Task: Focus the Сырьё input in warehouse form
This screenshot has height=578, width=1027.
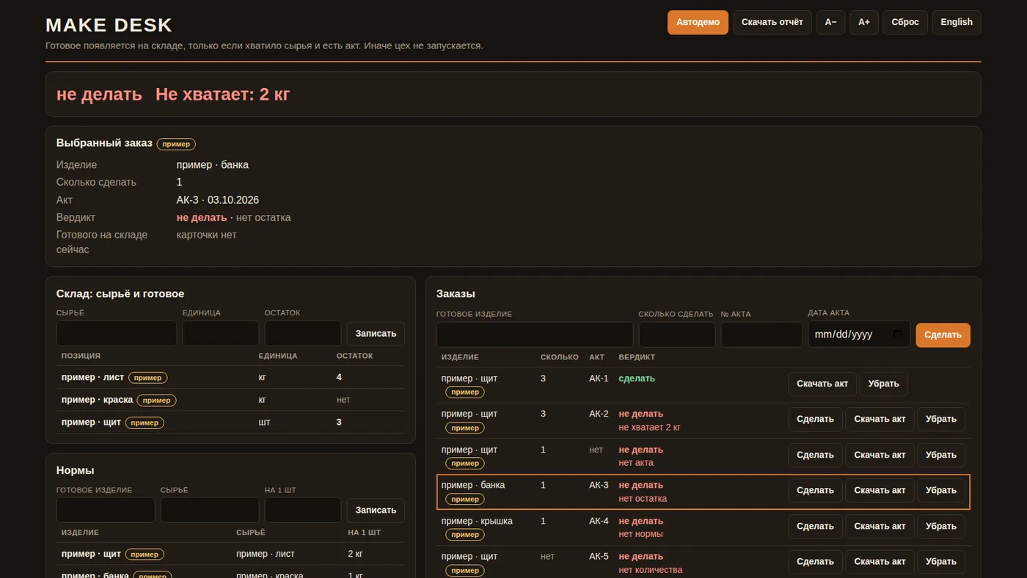Action: [117, 333]
